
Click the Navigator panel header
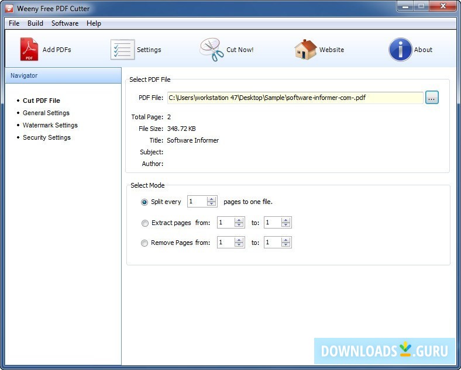(63, 75)
